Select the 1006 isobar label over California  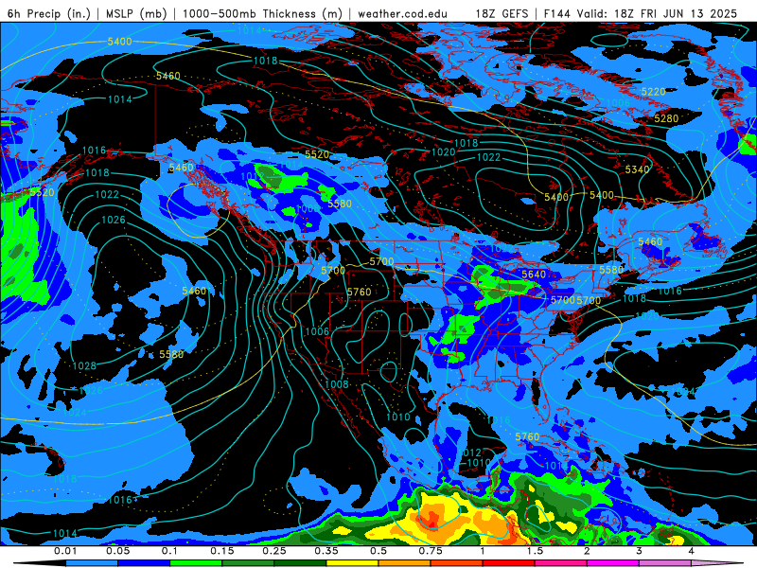[317, 331]
